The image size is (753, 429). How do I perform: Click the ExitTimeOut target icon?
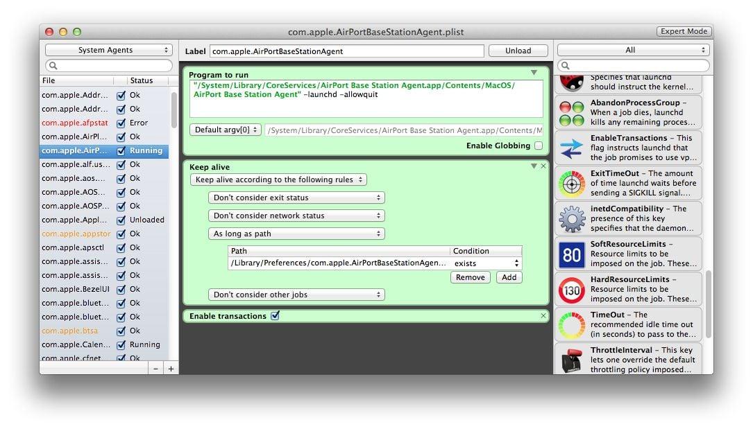(571, 184)
